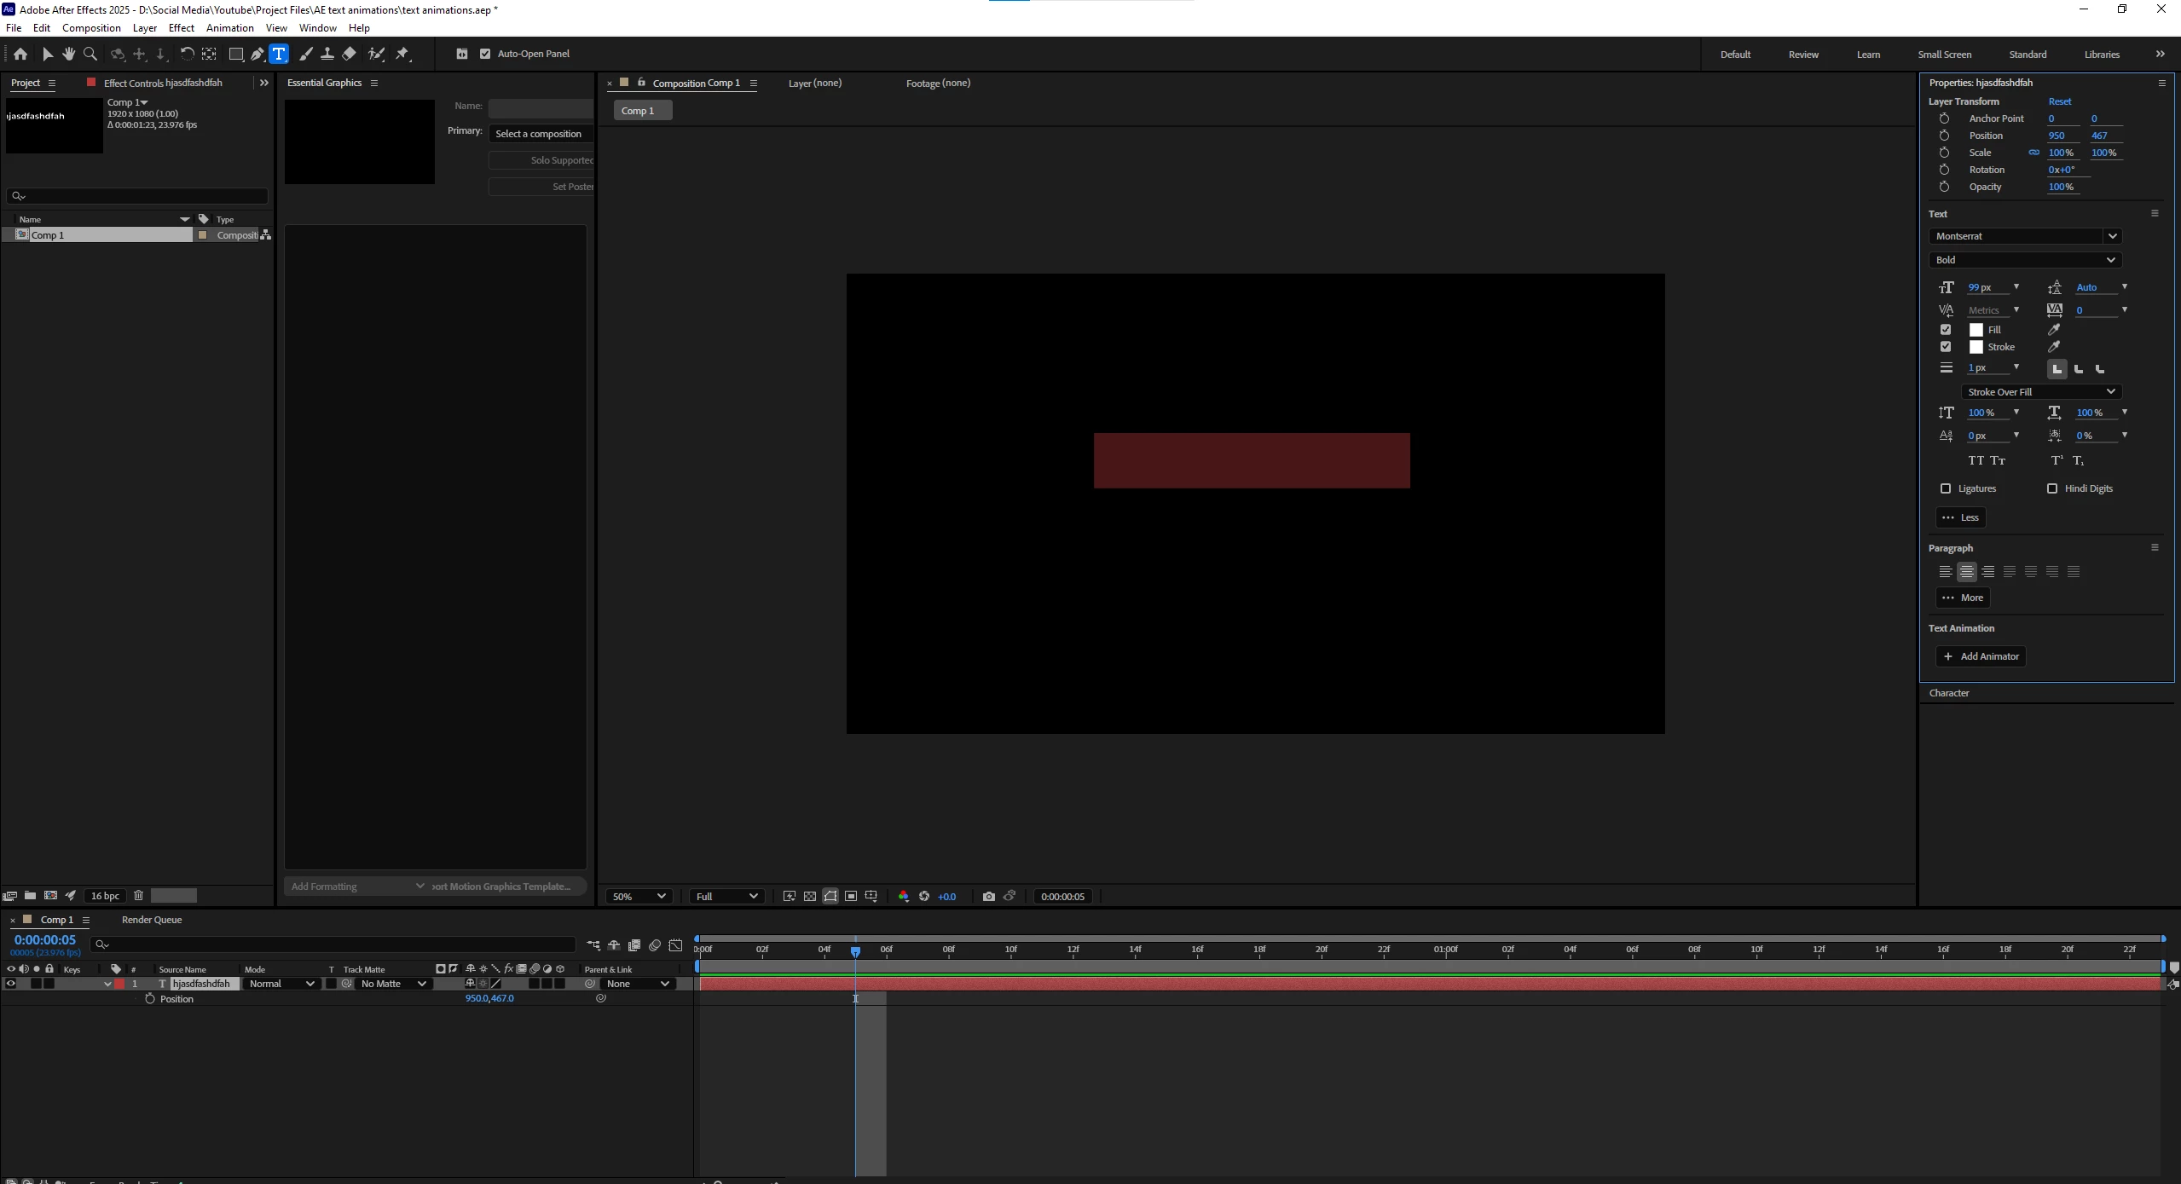Take snapshot with camera icon

click(x=988, y=896)
